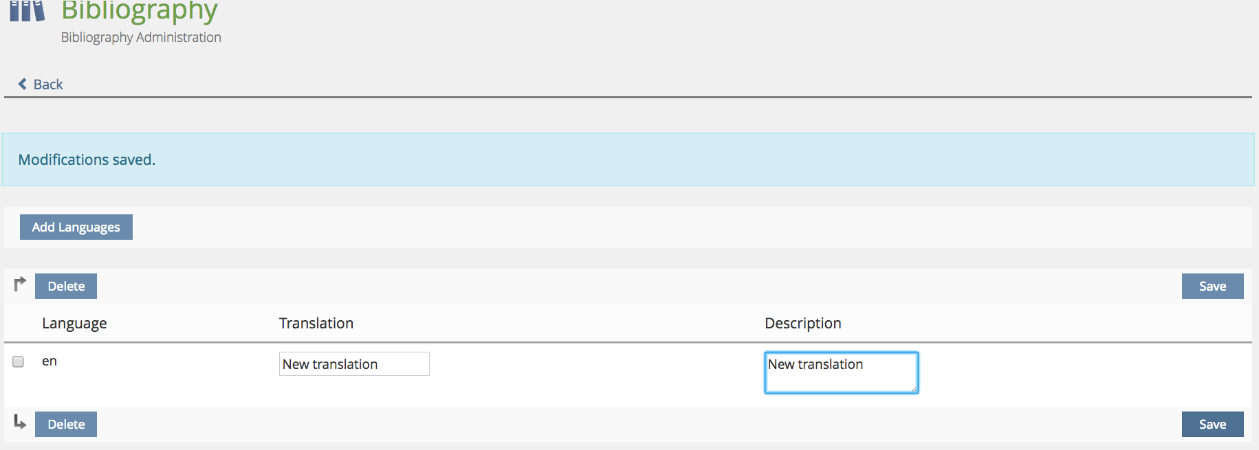Click the Back chevron arrow icon
This screenshot has height=450, width=1259.
click(23, 84)
